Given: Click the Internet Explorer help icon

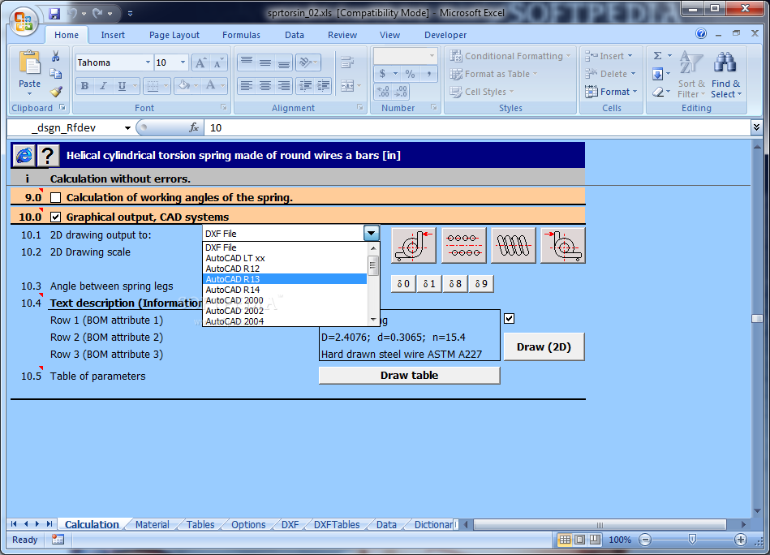Looking at the screenshot, I should (x=24, y=156).
